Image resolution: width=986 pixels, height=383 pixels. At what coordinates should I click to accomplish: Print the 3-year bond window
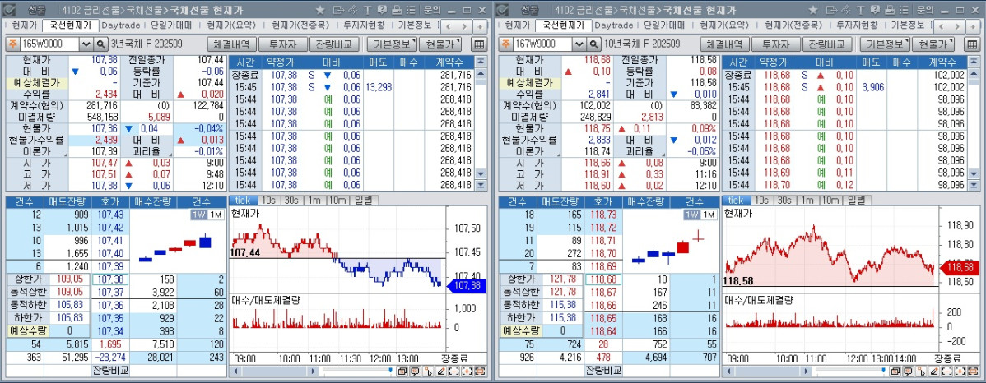point(396,10)
